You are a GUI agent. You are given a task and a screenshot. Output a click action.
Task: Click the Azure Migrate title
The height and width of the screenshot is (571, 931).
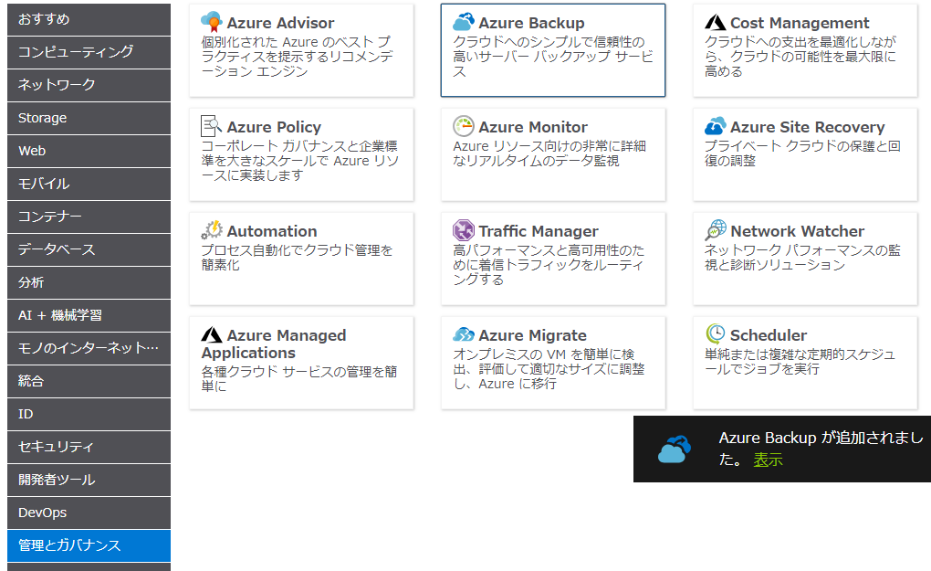pyautogui.click(x=533, y=335)
